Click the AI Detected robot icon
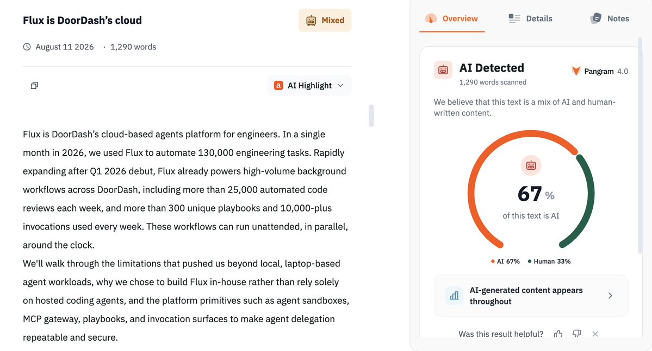The width and height of the screenshot is (652, 351). click(443, 70)
